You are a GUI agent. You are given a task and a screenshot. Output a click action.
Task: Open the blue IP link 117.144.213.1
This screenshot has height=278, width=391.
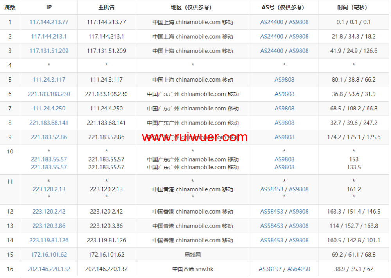(x=49, y=37)
